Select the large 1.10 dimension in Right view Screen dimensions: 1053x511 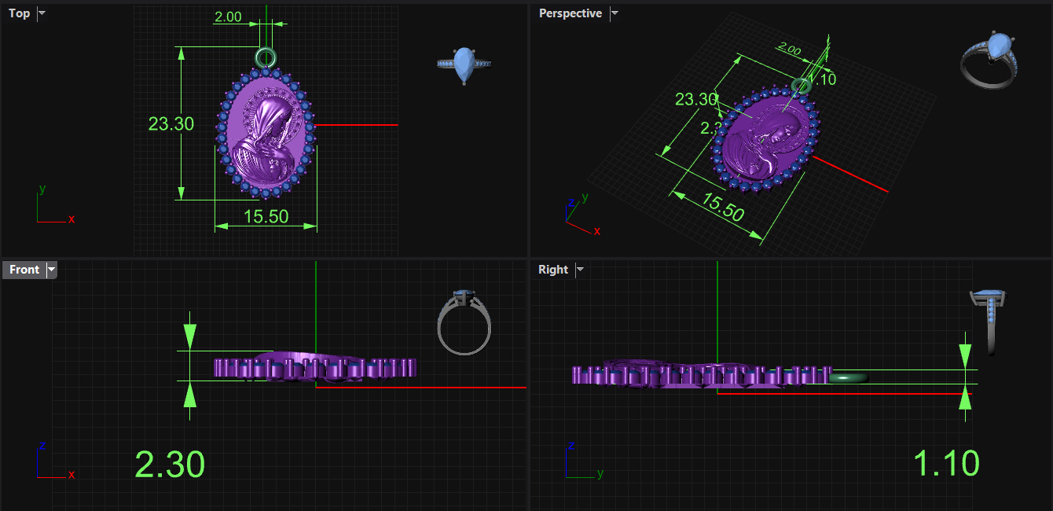coord(946,464)
